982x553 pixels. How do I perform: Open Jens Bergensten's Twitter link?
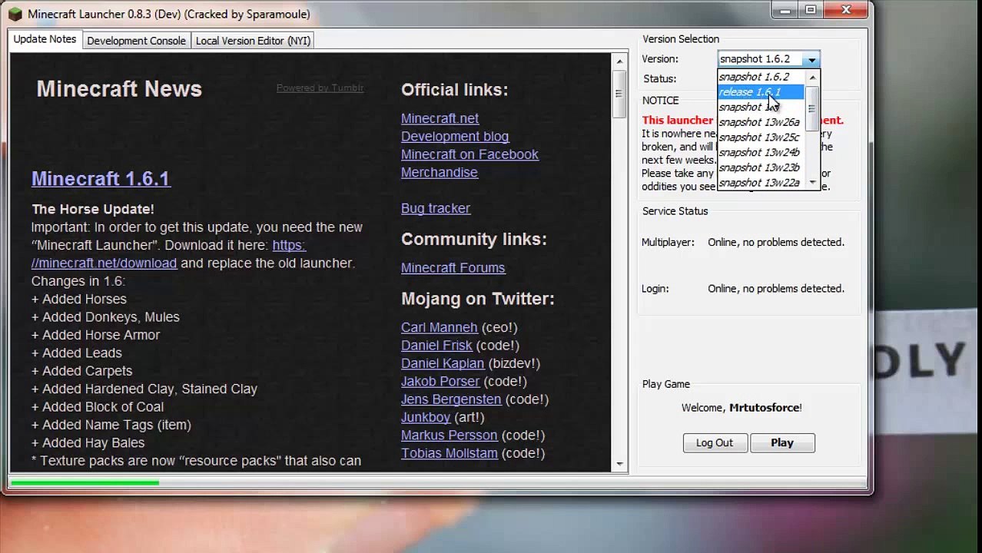pyautogui.click(x=451, y=399)
